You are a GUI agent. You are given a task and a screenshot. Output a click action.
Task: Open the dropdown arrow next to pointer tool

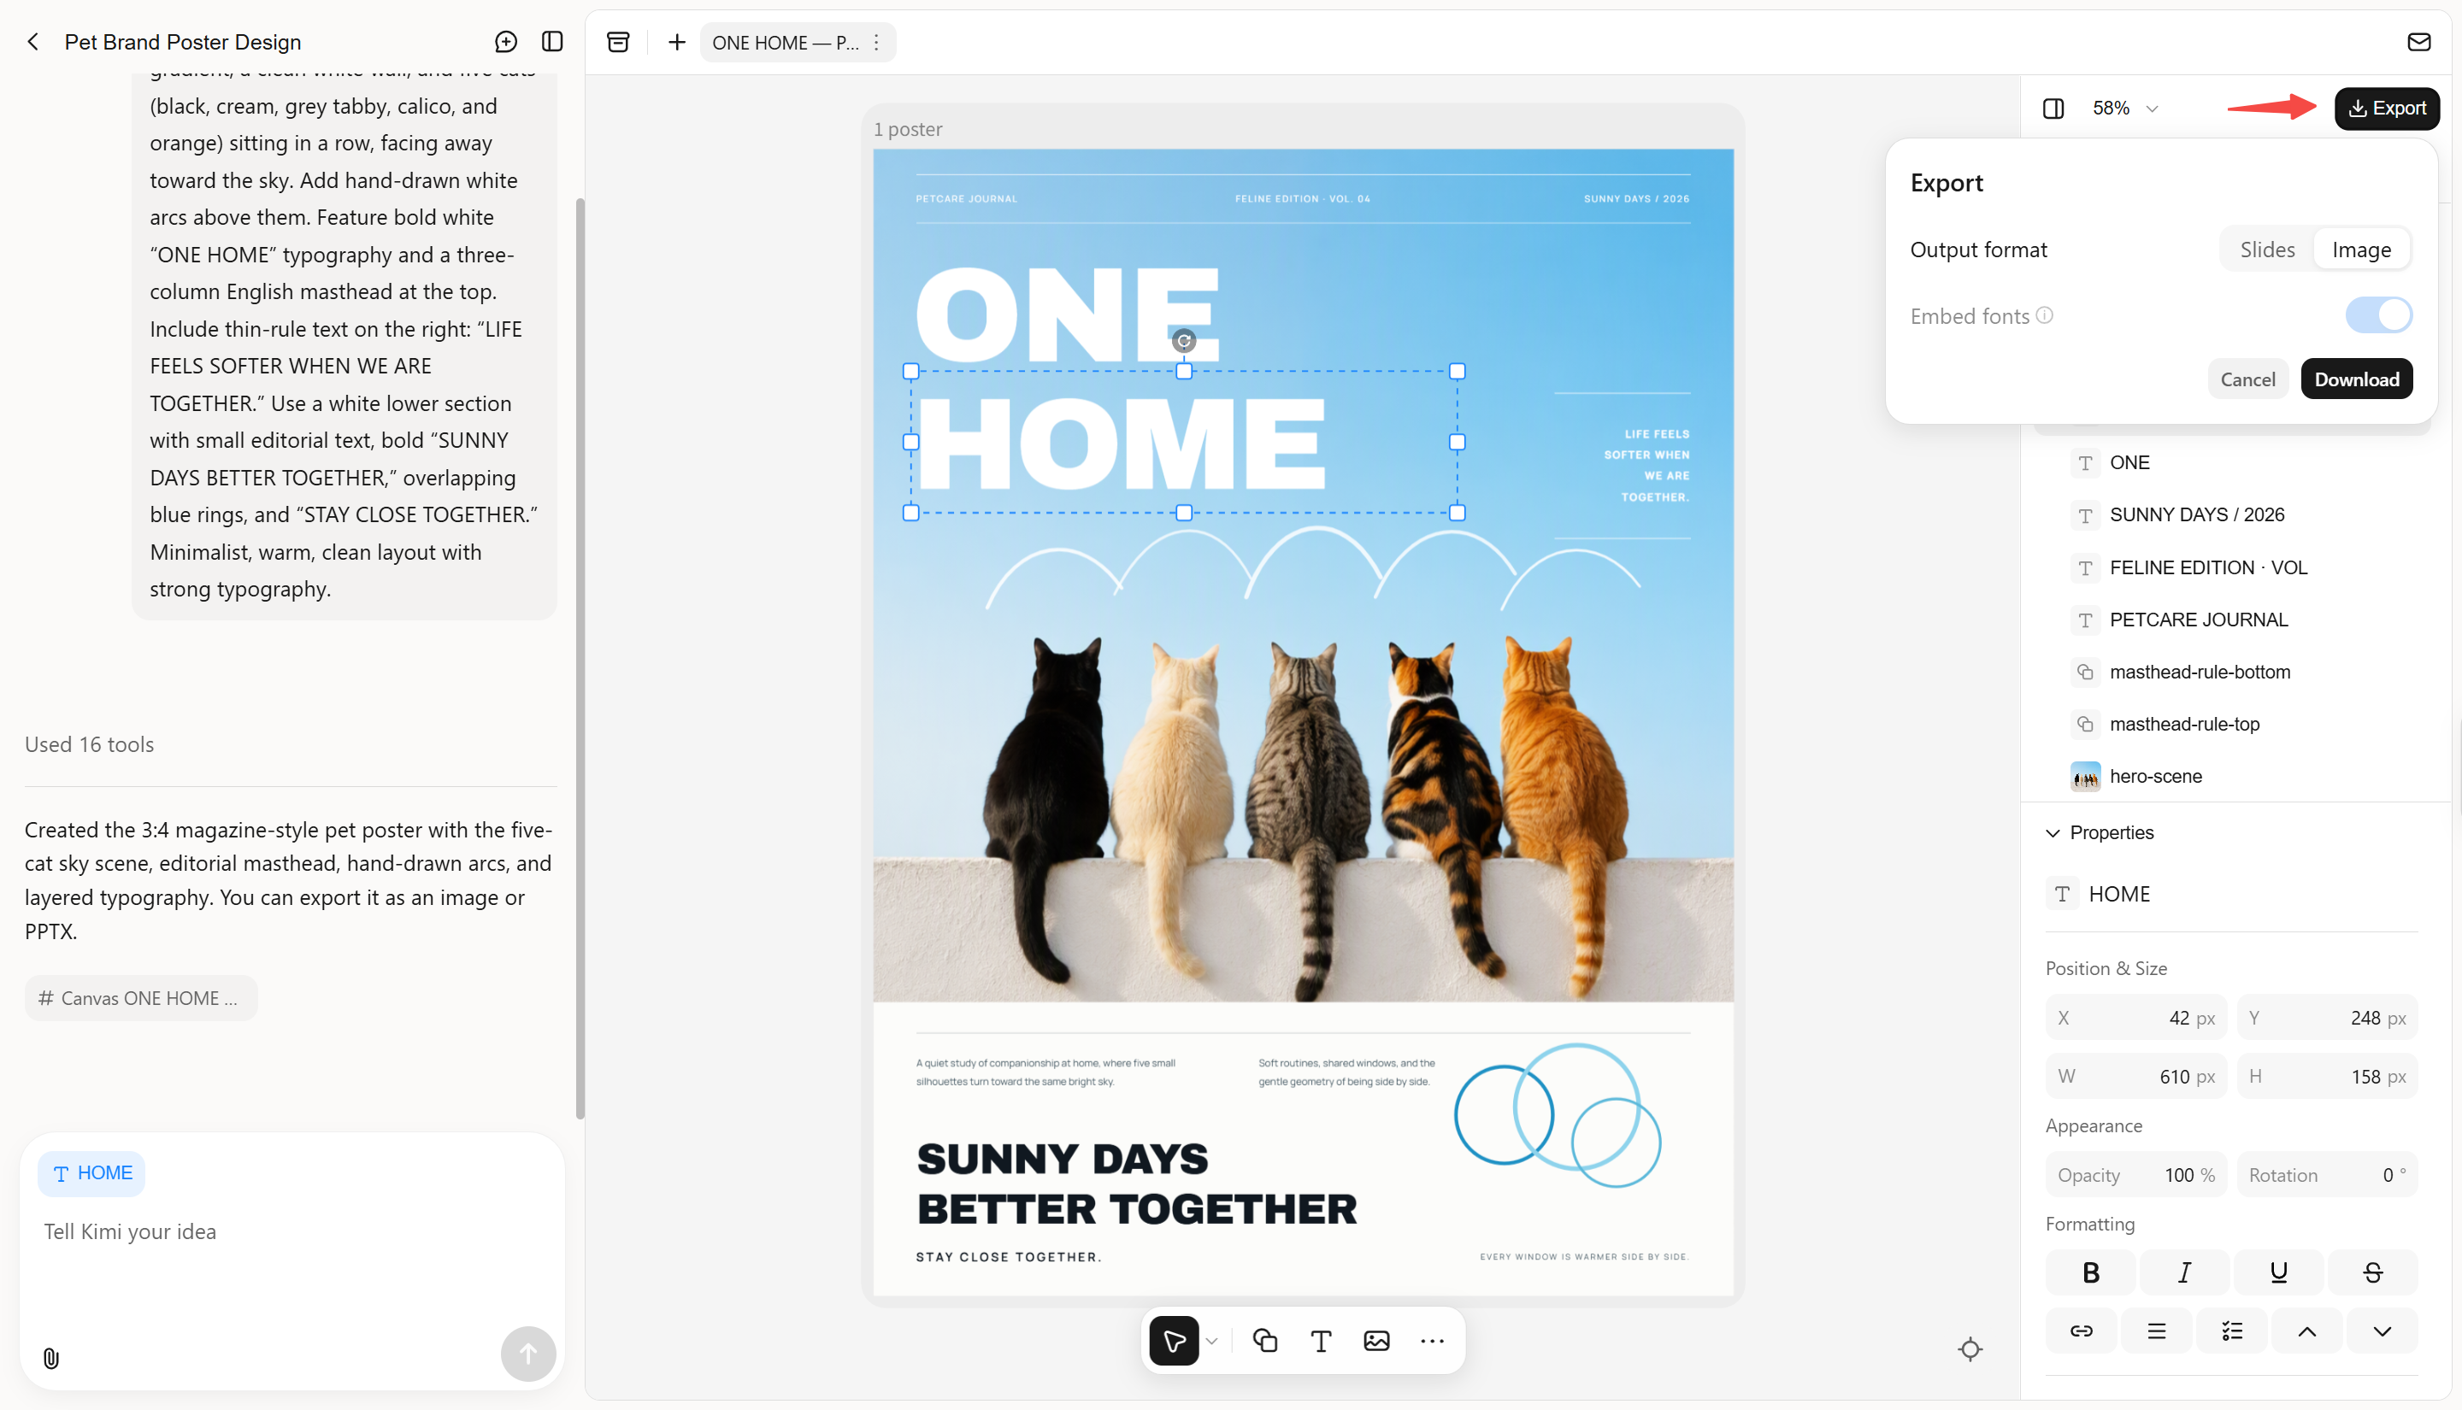tap(1211, 1340)
